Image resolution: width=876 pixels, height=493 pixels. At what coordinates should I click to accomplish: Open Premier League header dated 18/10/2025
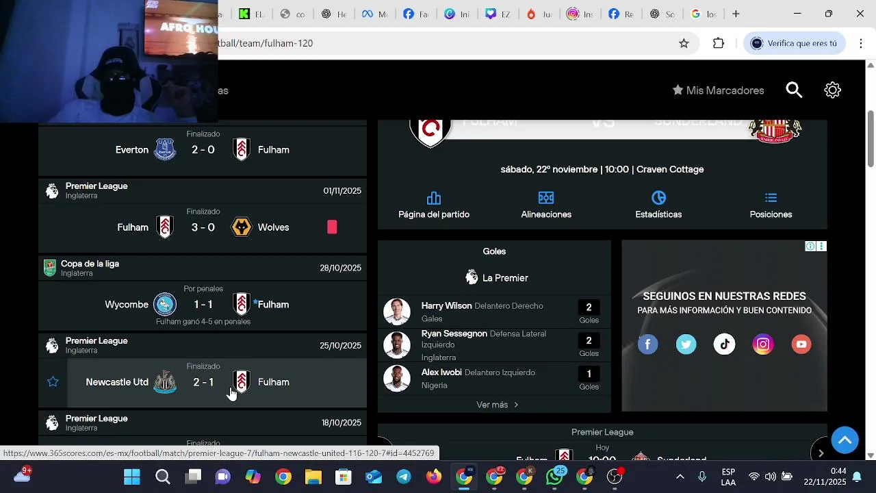pyautogui.click(x=203, y=423)
